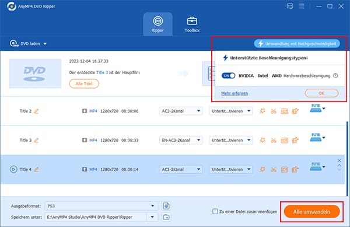Viewport: 350px width, 227px height.
Task: Click the DVD thumbnail image
Action: tap(35, 74)
